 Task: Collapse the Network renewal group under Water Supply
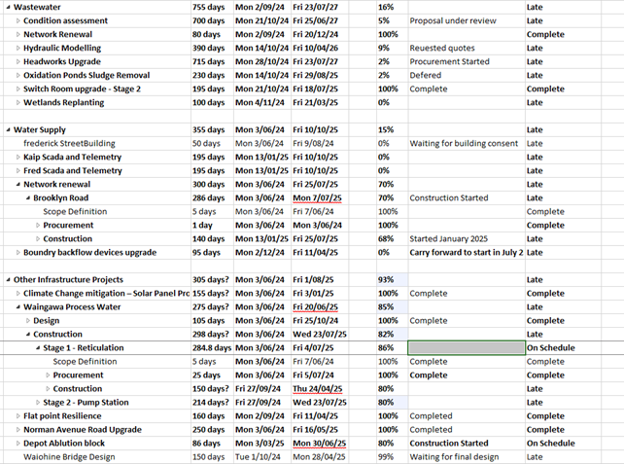tap(17, 185)
